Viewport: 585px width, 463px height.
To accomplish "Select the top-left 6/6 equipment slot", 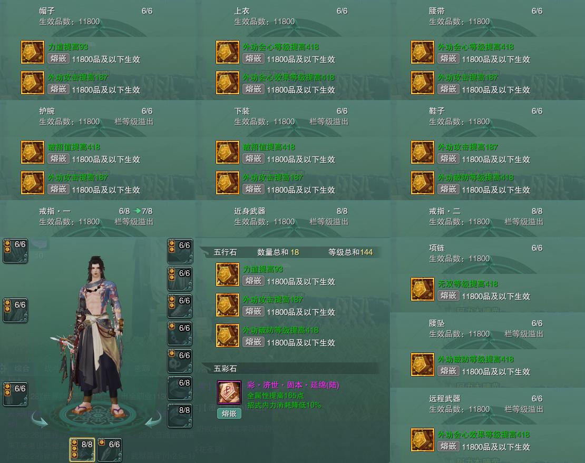I will 15,251.
